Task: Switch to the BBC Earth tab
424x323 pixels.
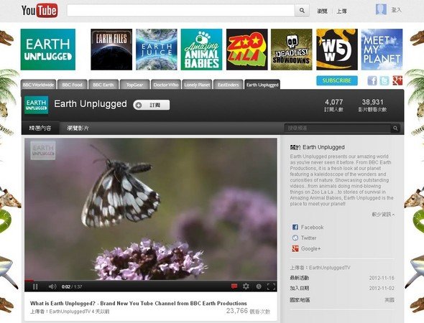Action: [103, 85]
